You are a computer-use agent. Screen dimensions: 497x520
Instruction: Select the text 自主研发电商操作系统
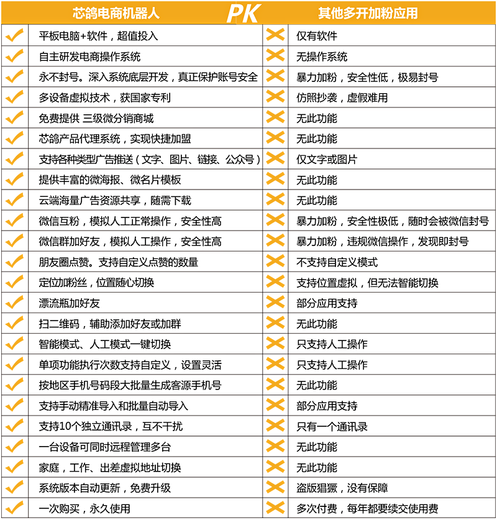pos(89,57)
